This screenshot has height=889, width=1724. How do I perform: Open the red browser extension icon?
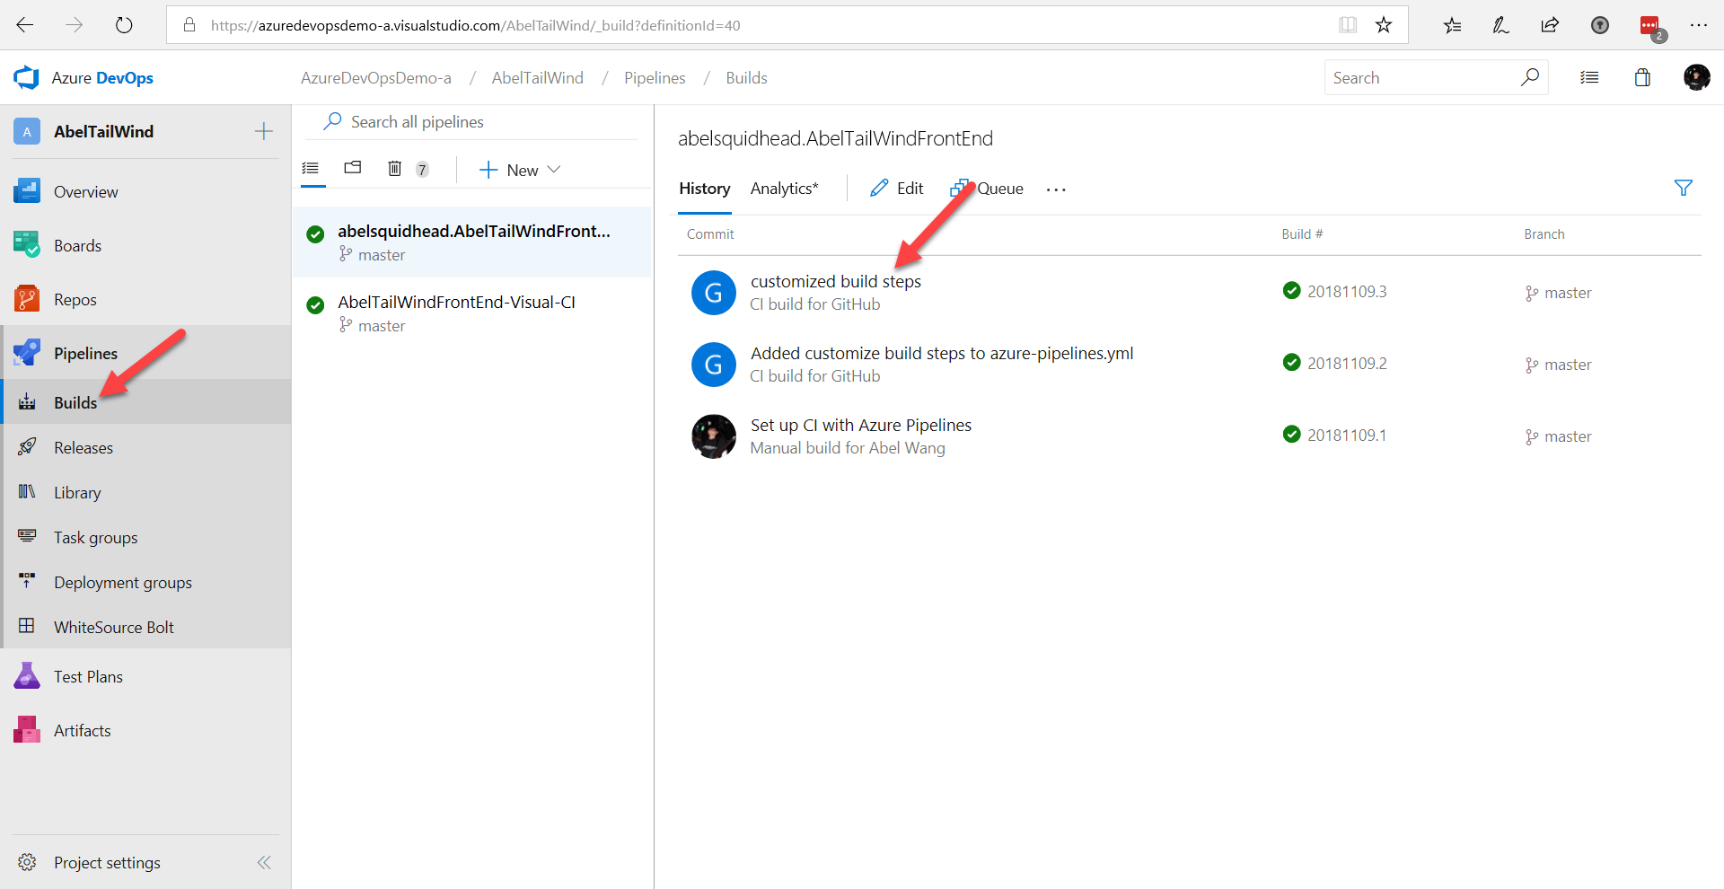point(1650,27)
